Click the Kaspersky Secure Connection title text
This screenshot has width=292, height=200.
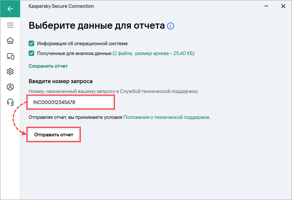[x=61, y=6]
